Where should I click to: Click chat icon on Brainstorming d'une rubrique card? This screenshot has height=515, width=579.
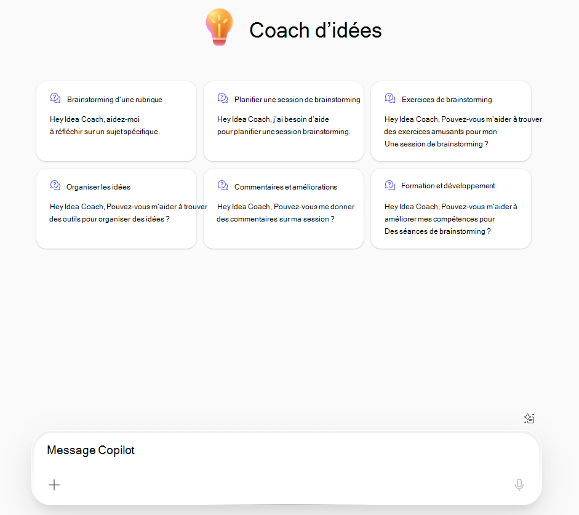click(x=55, y=98)
